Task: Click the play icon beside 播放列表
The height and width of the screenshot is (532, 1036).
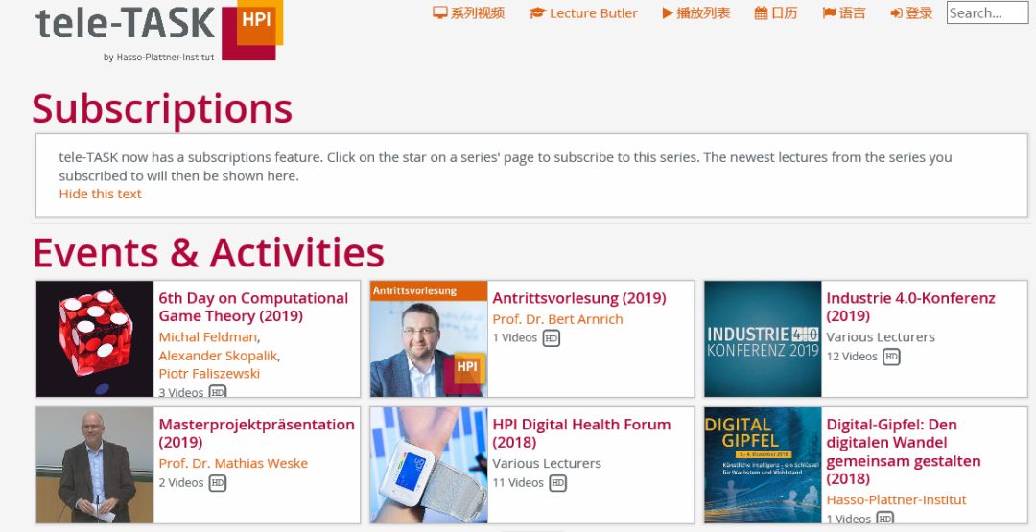Action: coord(668,12)
